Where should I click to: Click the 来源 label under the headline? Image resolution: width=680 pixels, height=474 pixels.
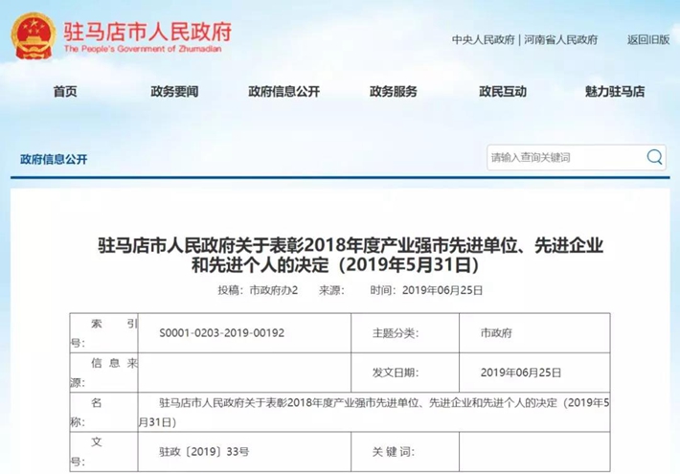coord(331,290)
